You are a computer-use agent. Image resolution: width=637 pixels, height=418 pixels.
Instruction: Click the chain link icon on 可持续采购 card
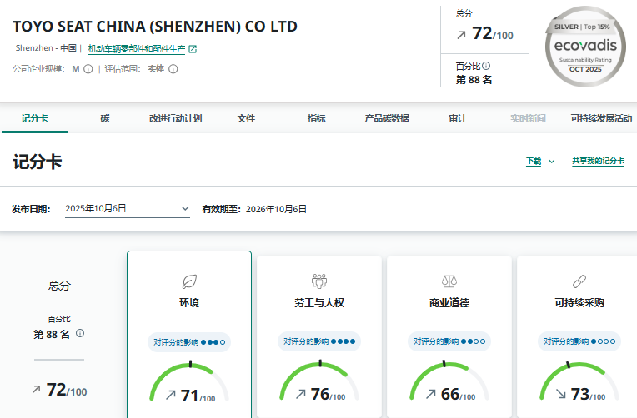click(x=579, y=281)
